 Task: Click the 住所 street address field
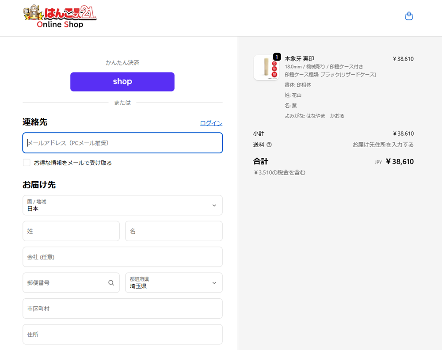(122, 334)
